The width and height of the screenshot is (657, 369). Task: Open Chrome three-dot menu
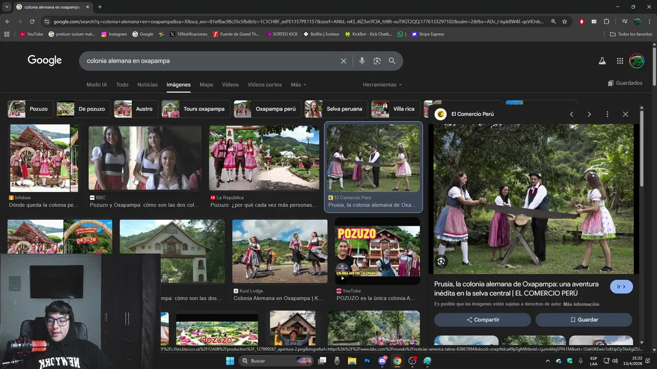coord(649,22)
